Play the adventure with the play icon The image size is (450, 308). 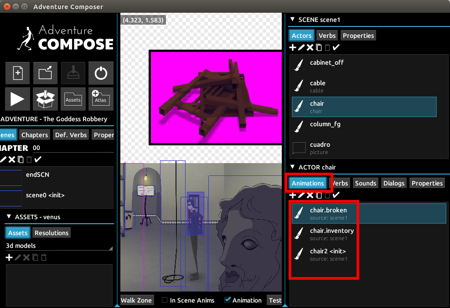point(17,99)
